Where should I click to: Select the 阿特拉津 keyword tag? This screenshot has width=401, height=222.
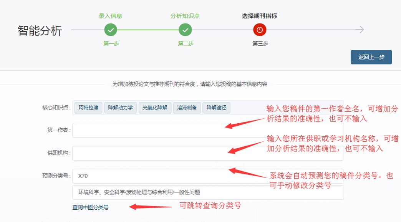coord(88,108)
